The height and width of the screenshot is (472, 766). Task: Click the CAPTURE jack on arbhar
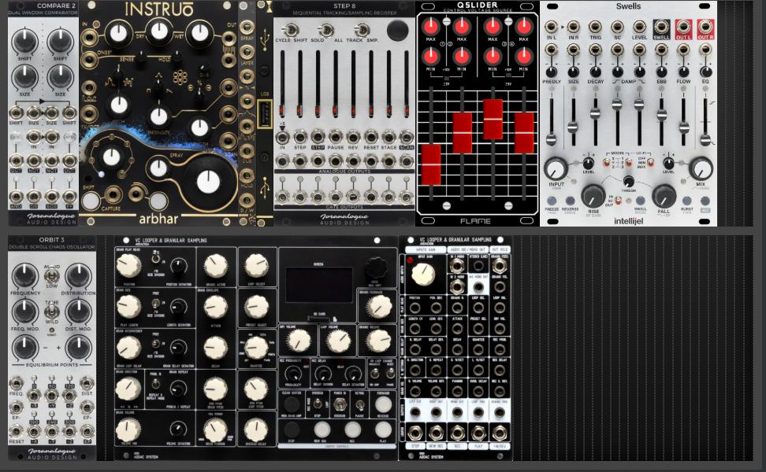pos(113,194)
